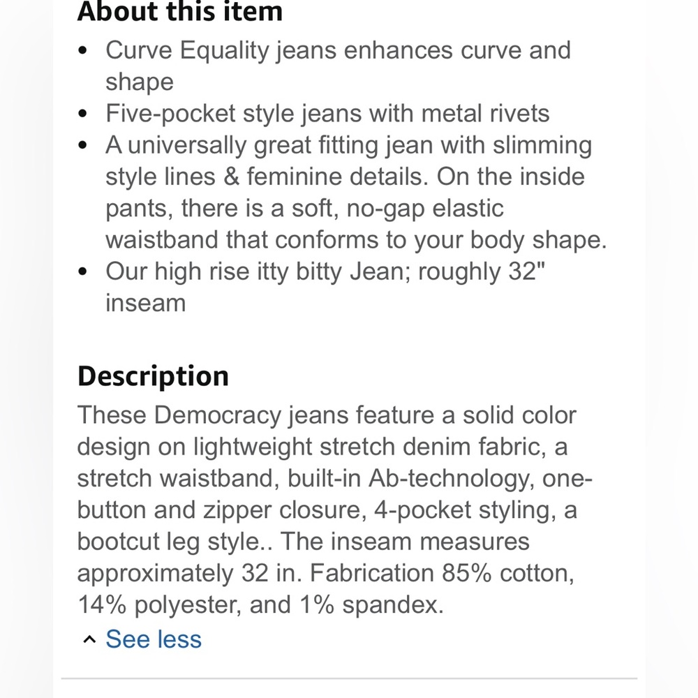
Task: Click the waistband that conforms text line
Action: [356, 240]
